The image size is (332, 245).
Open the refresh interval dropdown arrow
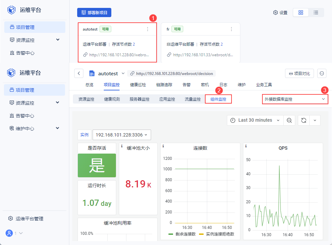coord(315,120)
